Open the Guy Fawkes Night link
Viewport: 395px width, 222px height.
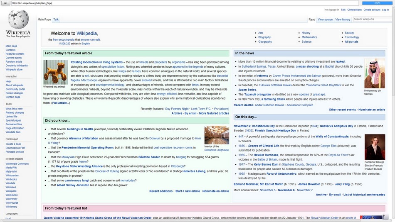tap(177, 109)
